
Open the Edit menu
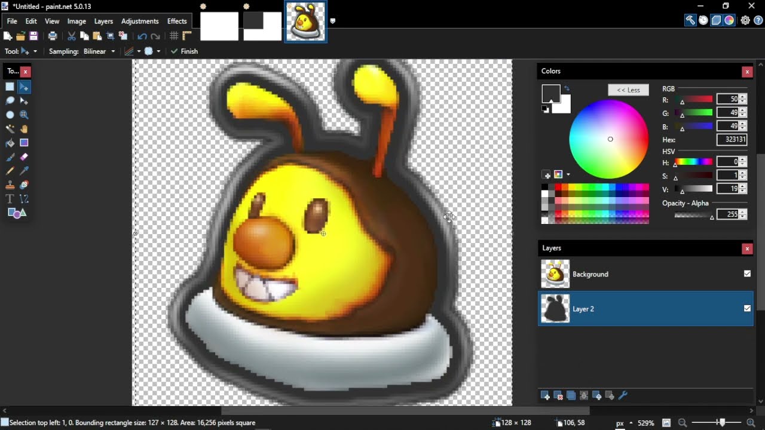31,21
